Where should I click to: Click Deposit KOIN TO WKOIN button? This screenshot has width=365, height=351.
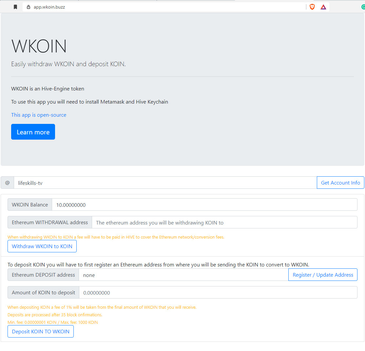click(41, 332)
